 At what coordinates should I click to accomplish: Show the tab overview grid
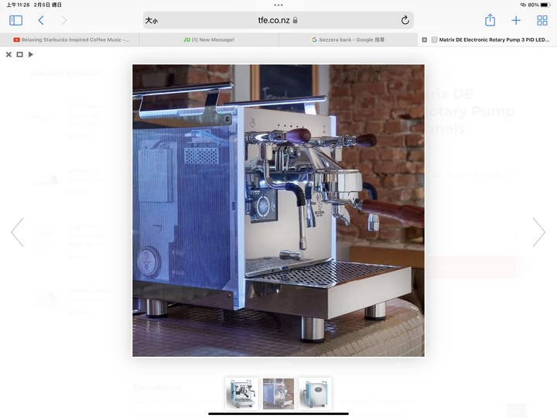coord(542,20)
